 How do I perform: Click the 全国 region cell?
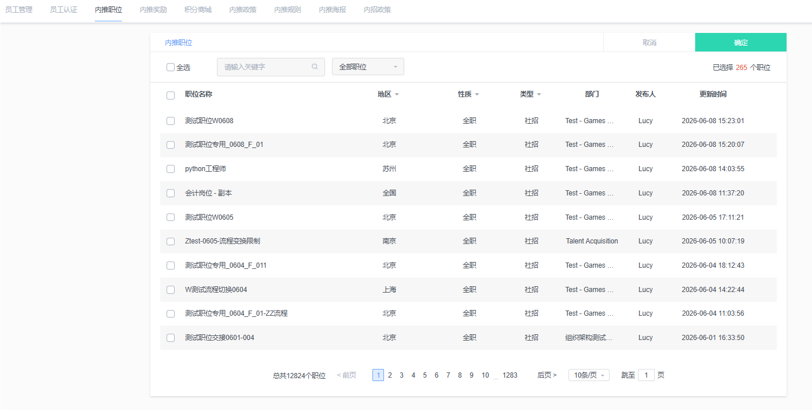coord(389,193)
